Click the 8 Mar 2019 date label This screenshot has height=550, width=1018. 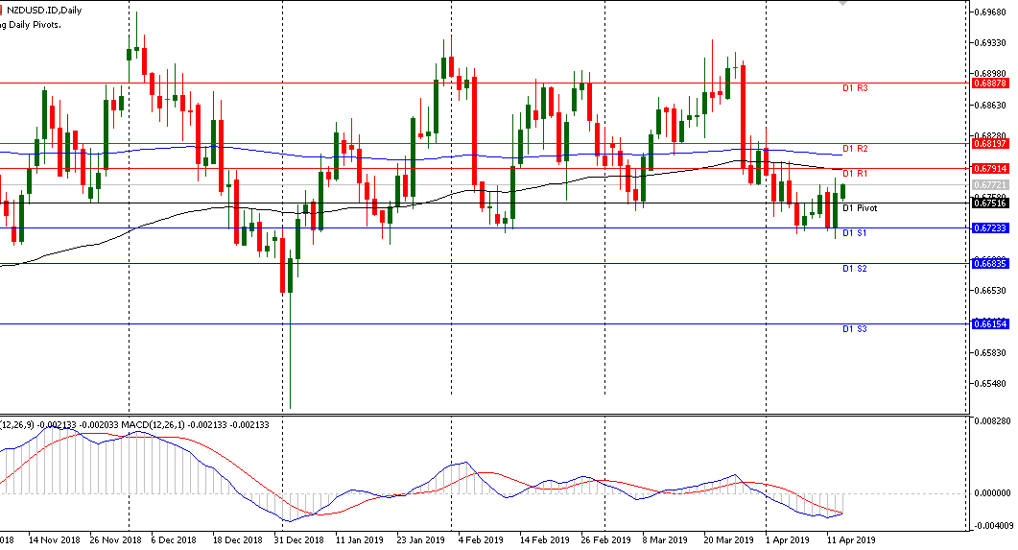[665, 539]
